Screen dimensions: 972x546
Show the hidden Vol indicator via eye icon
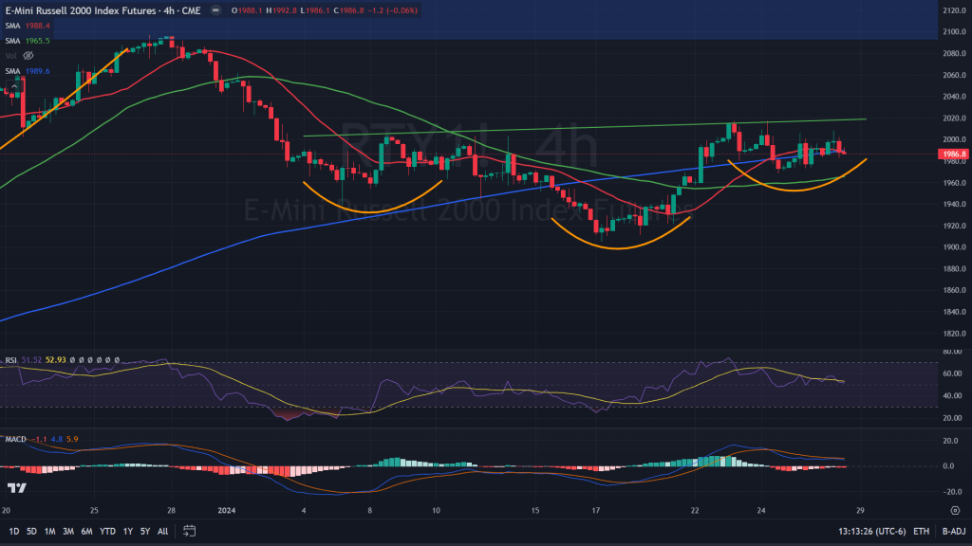tap(28, 56)
